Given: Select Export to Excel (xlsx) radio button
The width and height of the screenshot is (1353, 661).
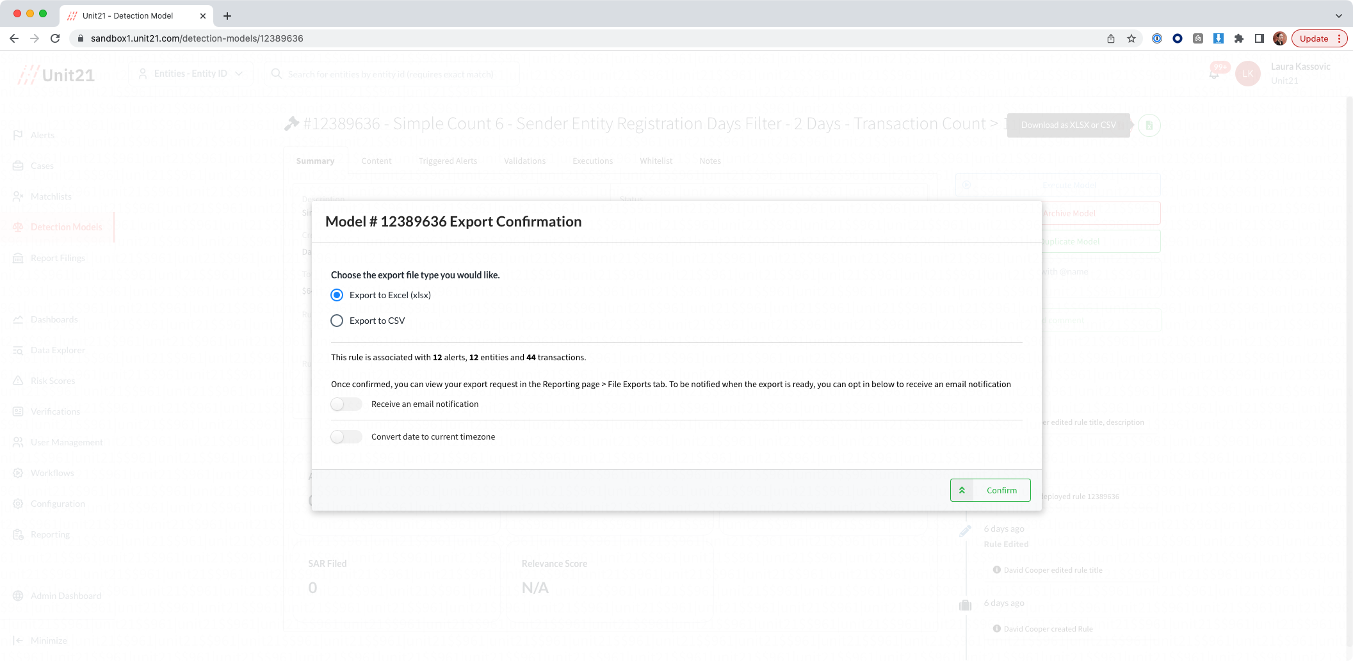Looking at the screenshot, I should 337,295.
